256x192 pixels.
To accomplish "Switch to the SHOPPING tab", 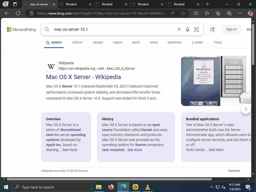I will 174,42.
